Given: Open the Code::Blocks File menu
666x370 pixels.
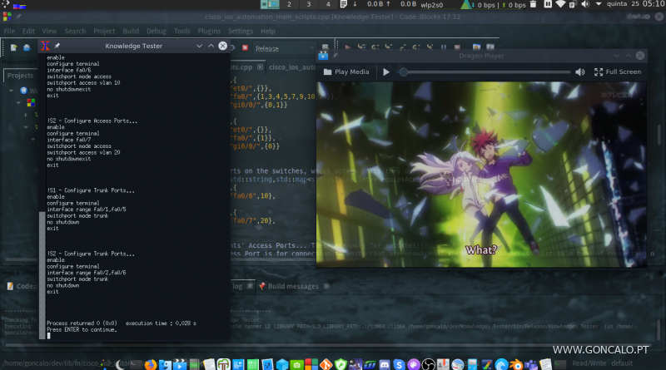Looking at the screenshot, I should coord(10,31).
